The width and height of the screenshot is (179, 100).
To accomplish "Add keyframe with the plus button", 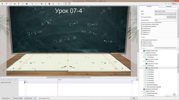I will coord(16,80).
